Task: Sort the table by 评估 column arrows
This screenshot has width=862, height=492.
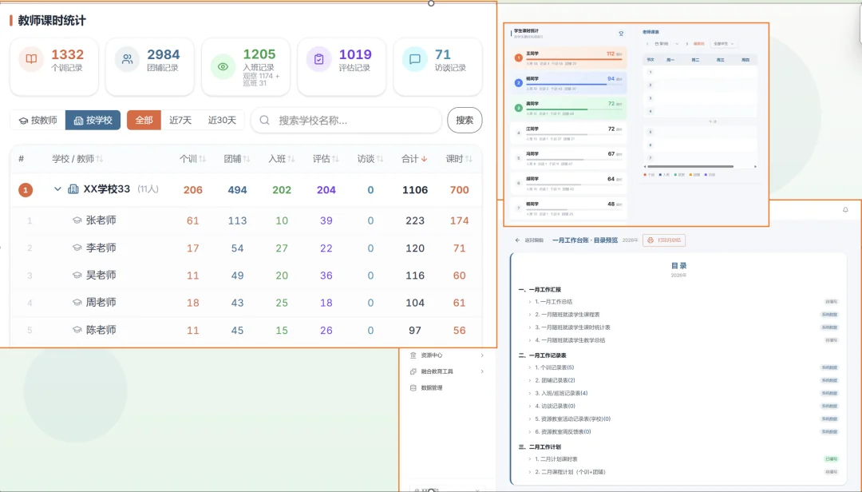Action: click(335, 159)
